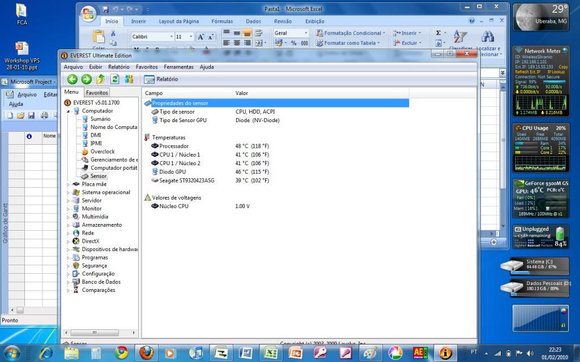Click the Banco de Dados tree icon
Viewport: 580px width, 362px height.
click(76, 282)
